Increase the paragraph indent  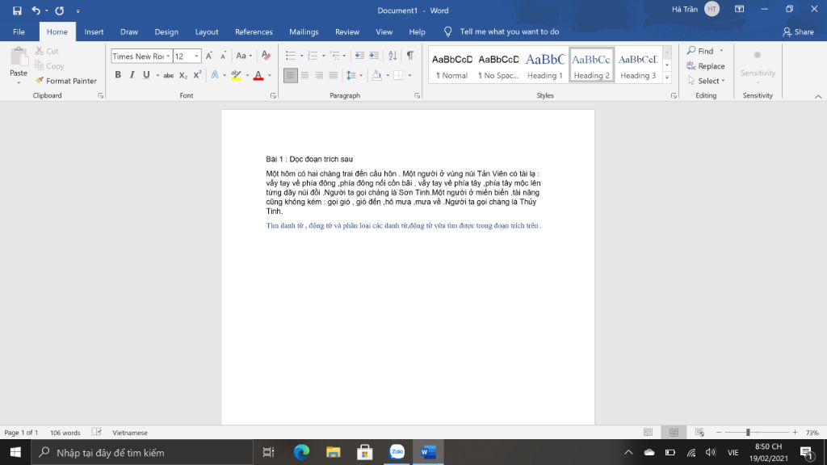click(374, 56)
